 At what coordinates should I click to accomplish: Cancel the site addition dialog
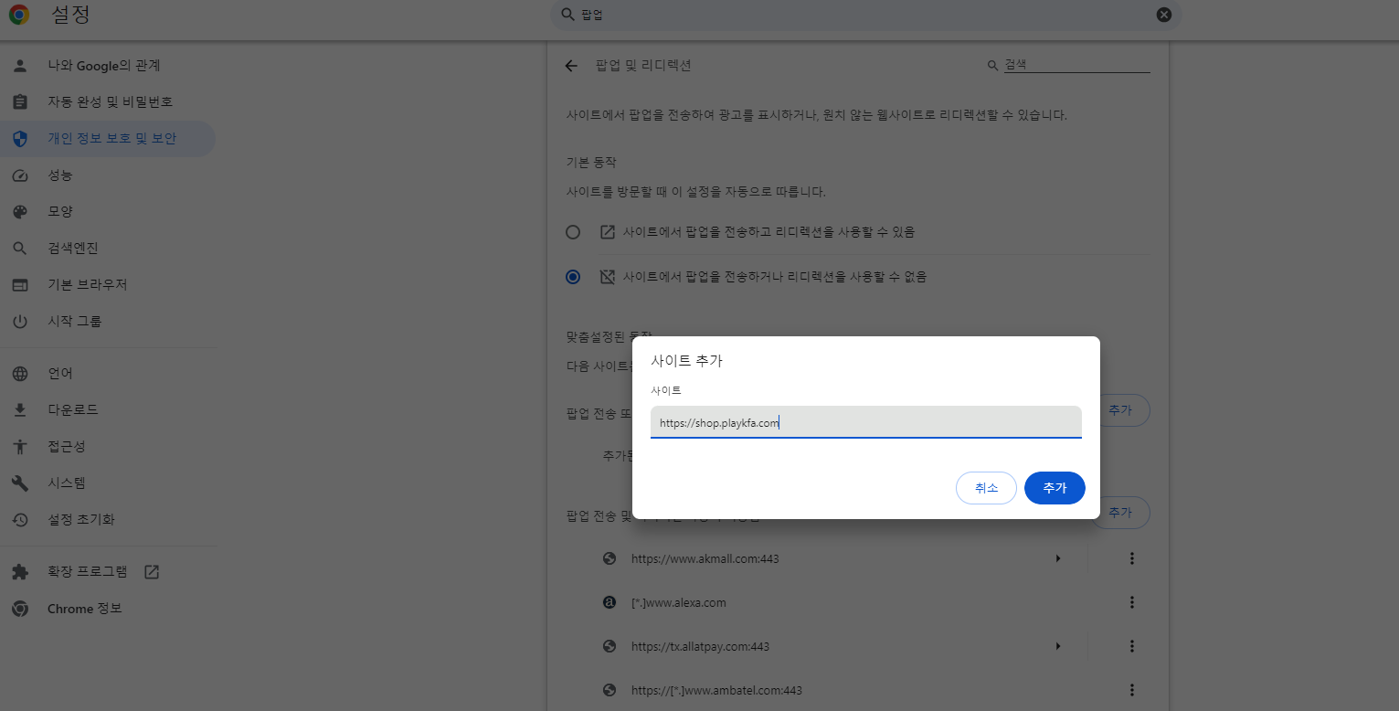(x=986, y=487)
